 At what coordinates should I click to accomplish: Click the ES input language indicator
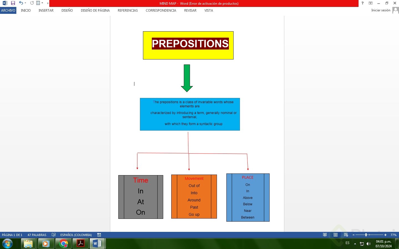pyautogui.click(x=347, y=243)
